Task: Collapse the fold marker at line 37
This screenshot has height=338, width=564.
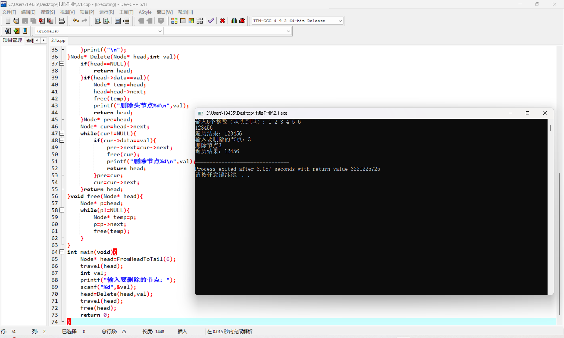Action: click(x=62, y=63)
